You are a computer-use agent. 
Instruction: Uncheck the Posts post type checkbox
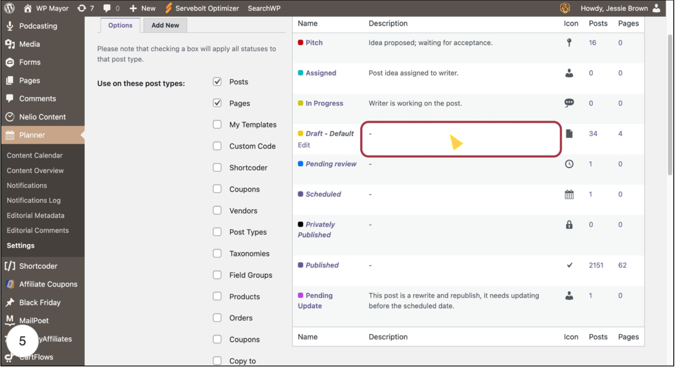[x=217, y=82]
